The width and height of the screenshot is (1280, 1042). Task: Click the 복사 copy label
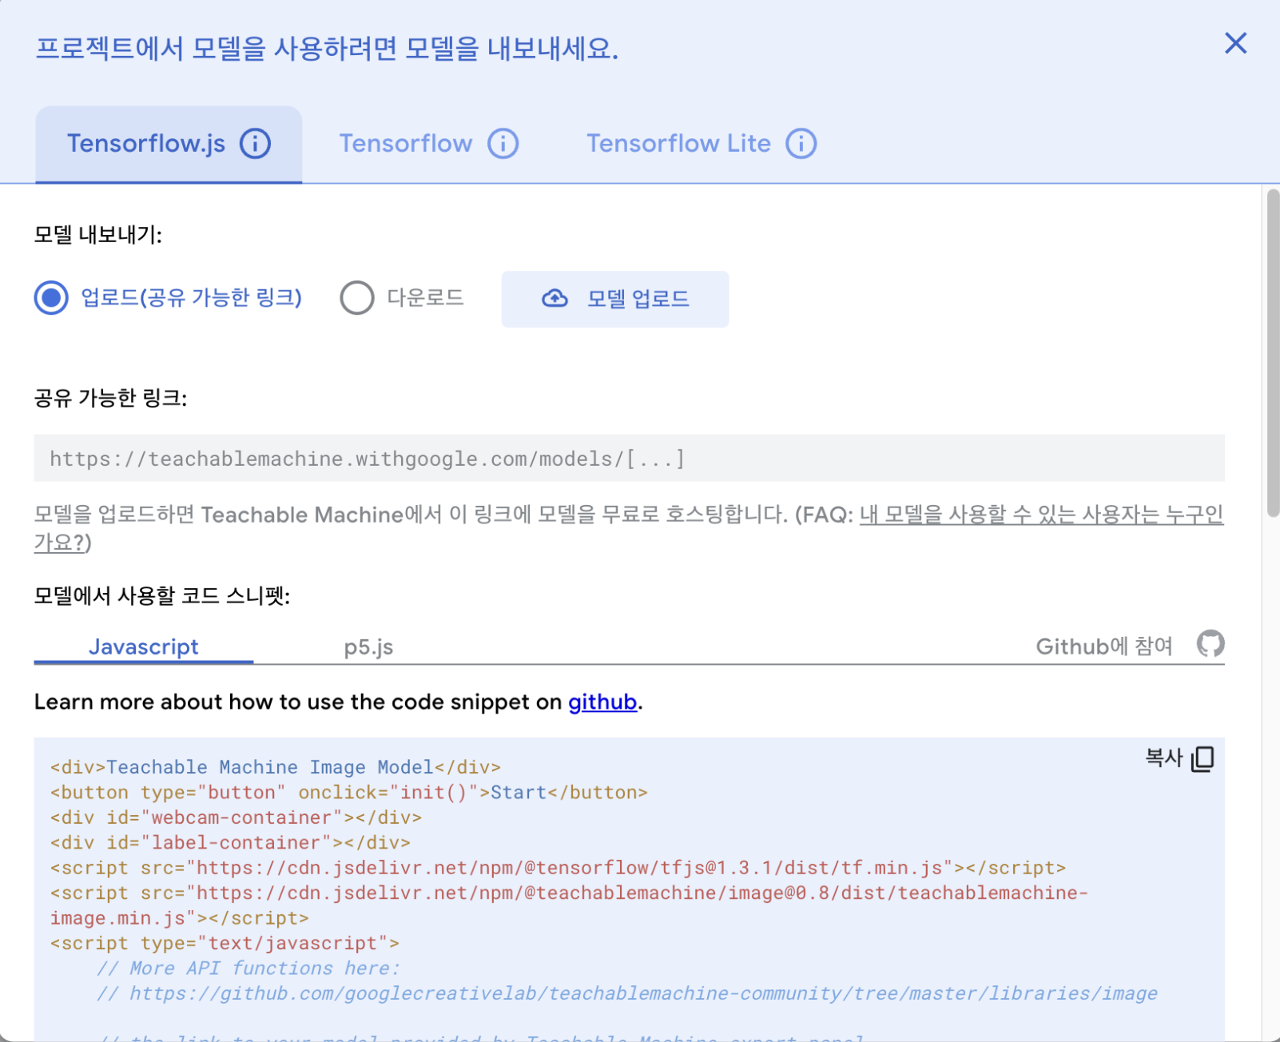[x=1163, y=758]
